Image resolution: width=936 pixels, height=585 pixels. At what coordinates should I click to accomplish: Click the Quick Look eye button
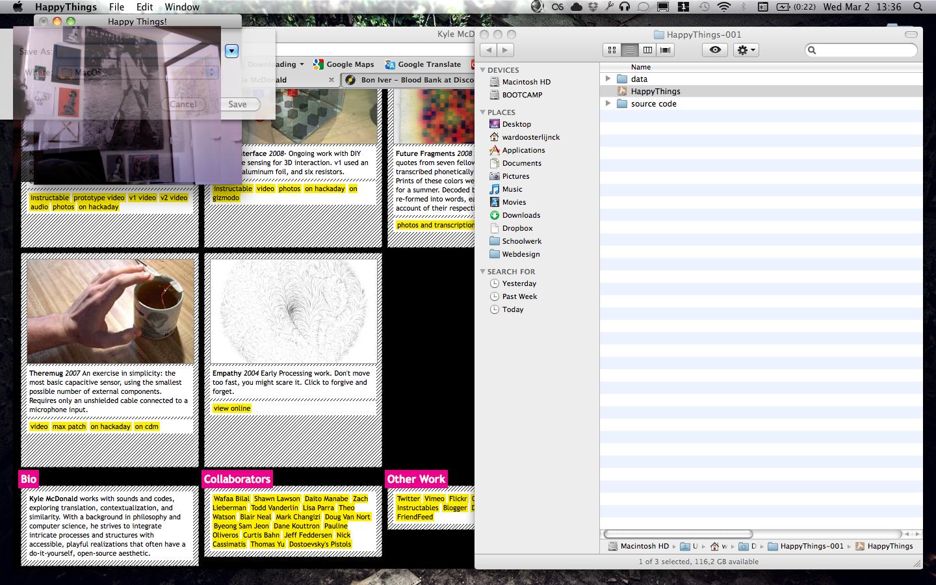[715, 50]
